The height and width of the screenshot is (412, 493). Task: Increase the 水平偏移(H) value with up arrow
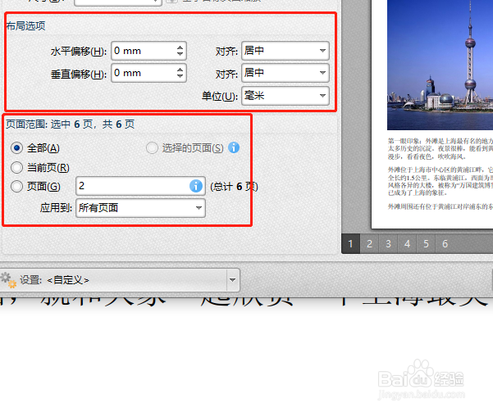click(180, 48)
